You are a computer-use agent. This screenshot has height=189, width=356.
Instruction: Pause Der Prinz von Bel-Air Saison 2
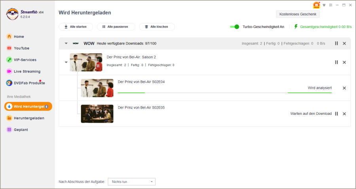337,62
